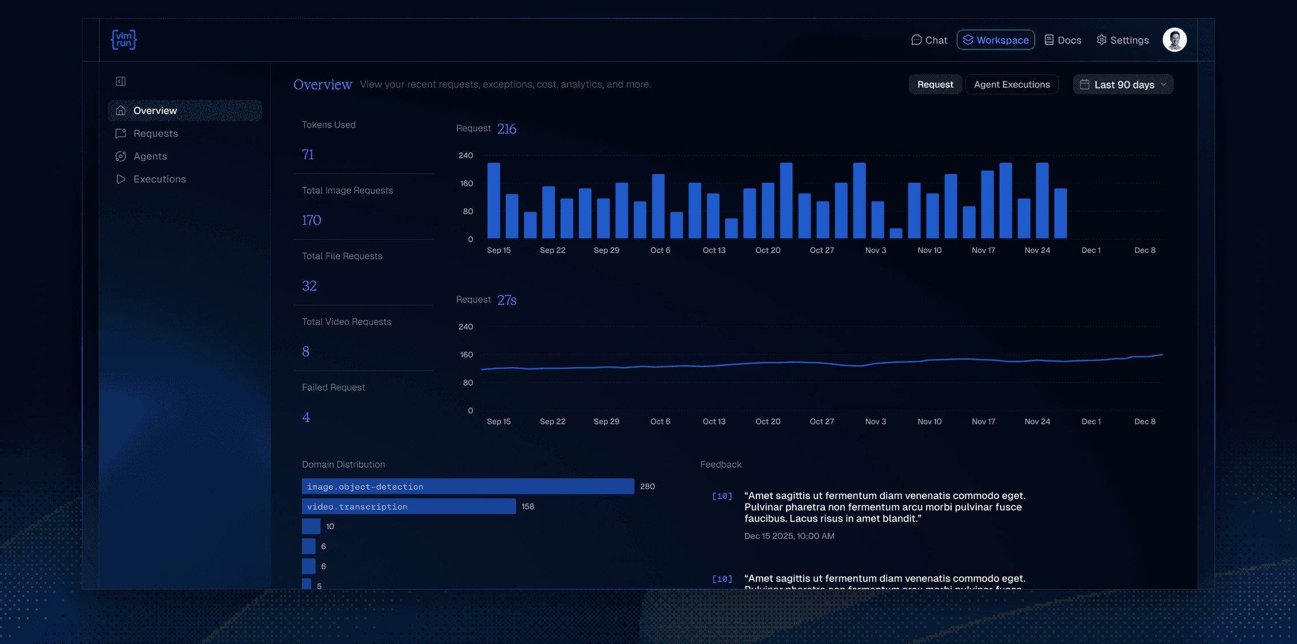Click the calendar icon in date range

pos(1085,84)
